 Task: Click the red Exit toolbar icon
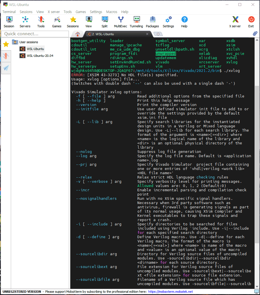pos(251,22)
